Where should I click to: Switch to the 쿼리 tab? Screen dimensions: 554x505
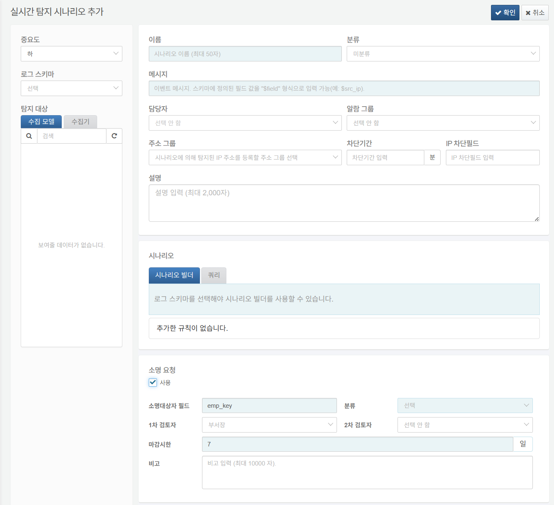214,275
